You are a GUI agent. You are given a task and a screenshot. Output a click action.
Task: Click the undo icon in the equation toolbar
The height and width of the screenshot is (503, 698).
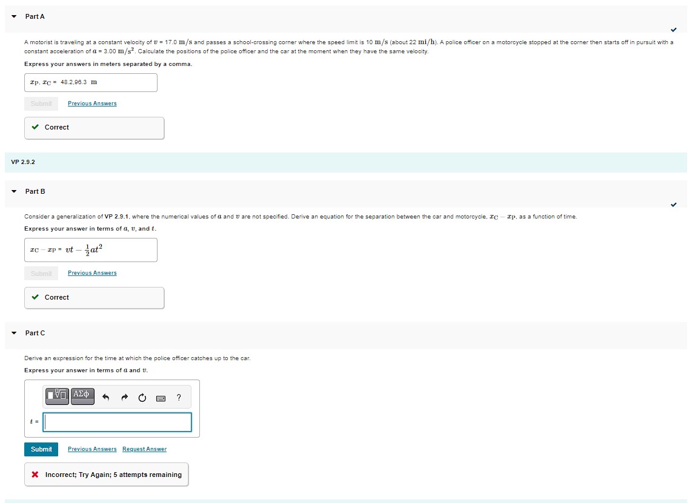click(105, 396)
